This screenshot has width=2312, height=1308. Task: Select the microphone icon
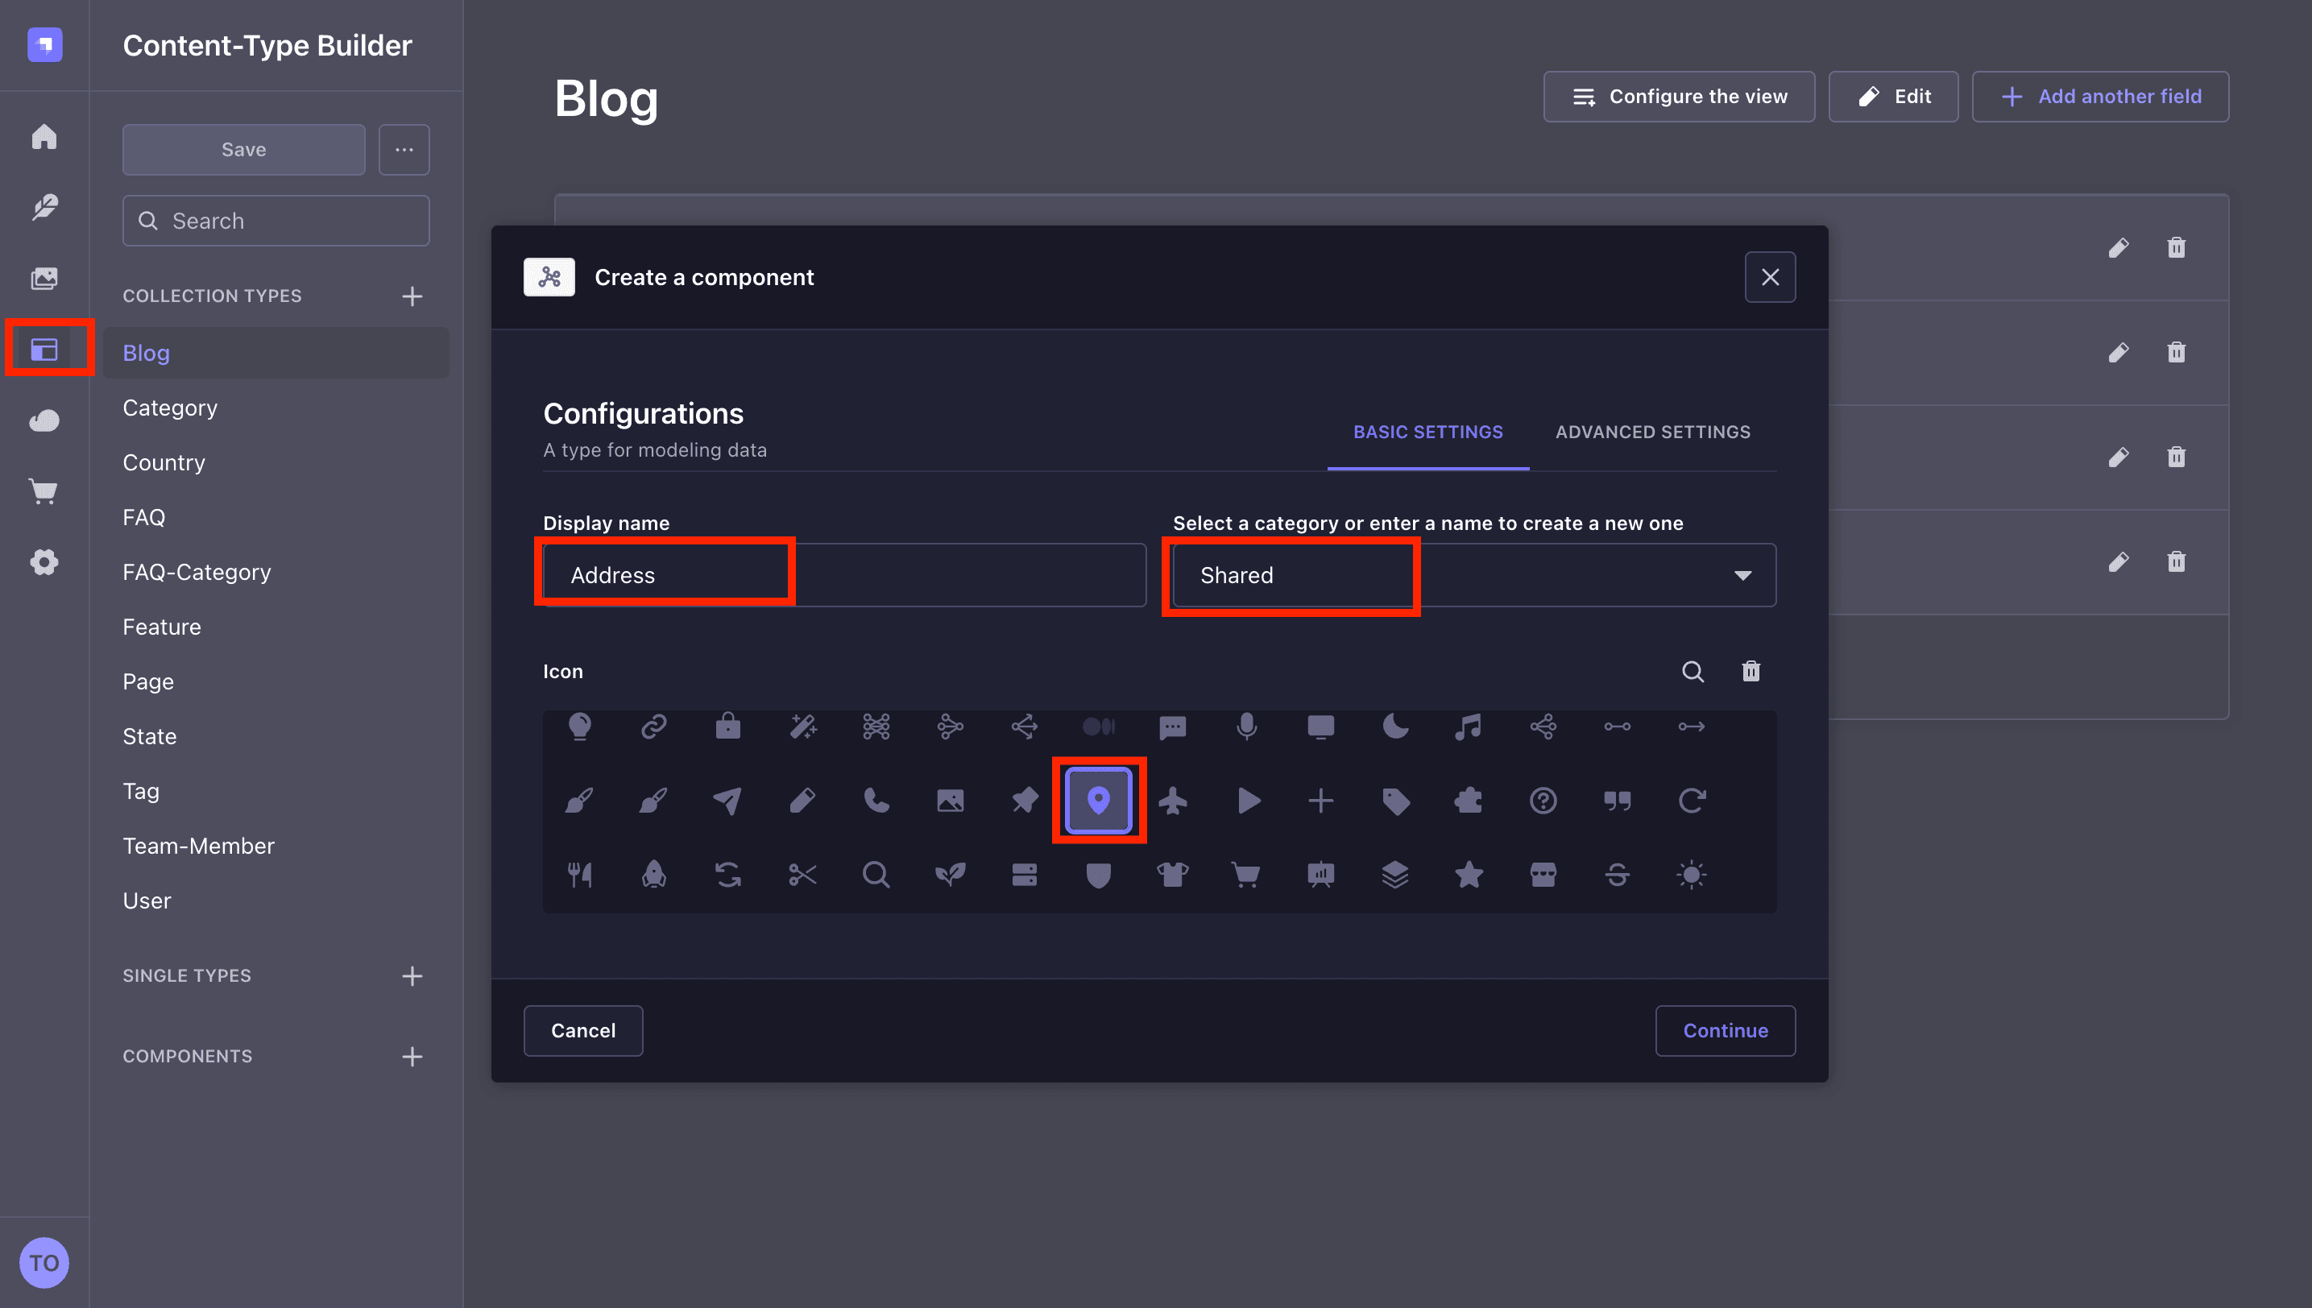[1247, 726]
